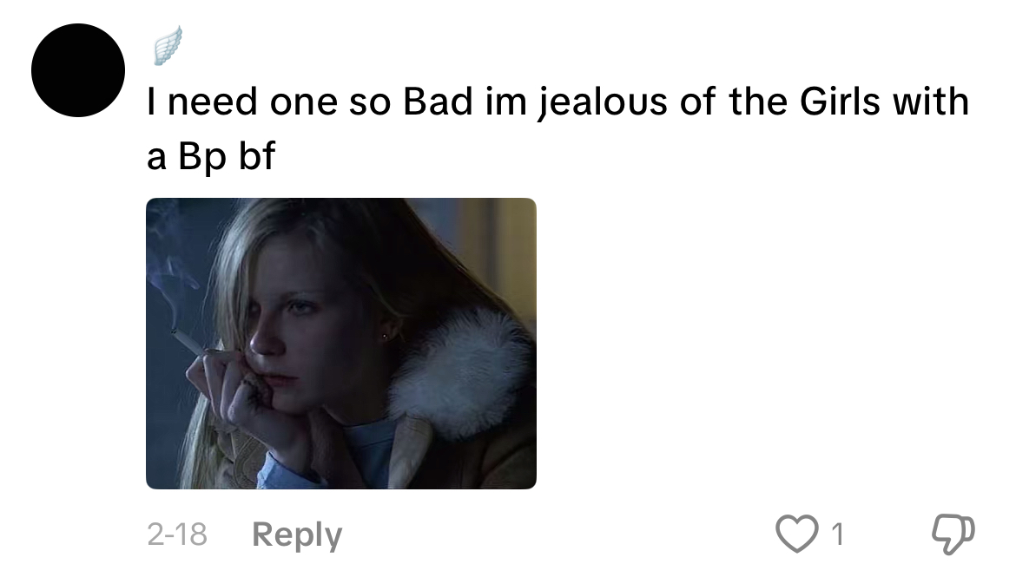1016x577 pixels.
Task: Tap the wing emoji username
Action: point(168,45)
